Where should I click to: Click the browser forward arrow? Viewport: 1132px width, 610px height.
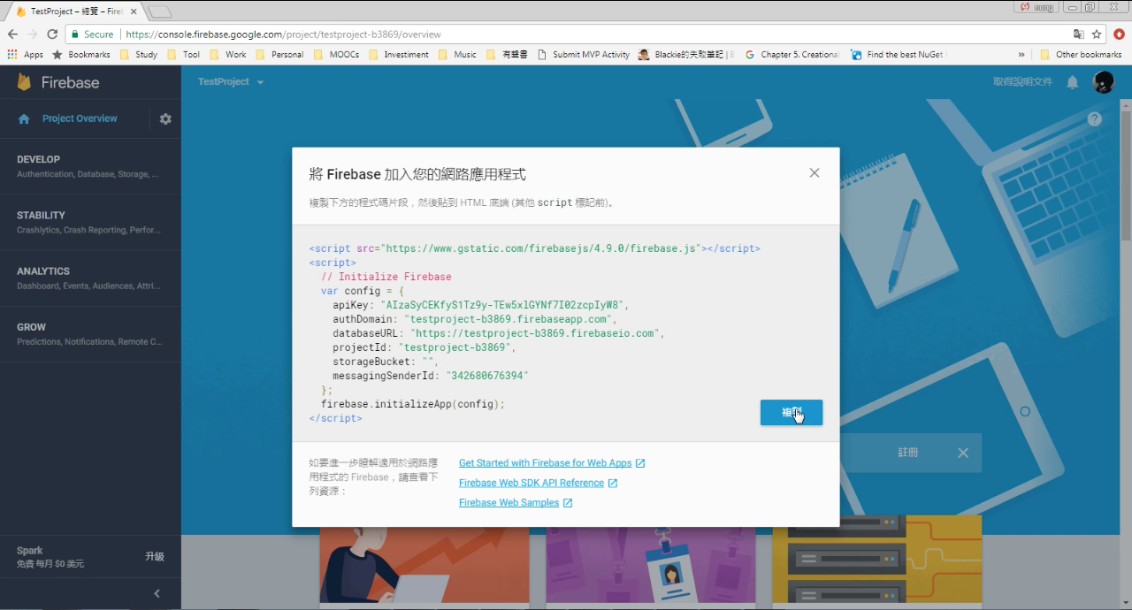pos(33,34)
